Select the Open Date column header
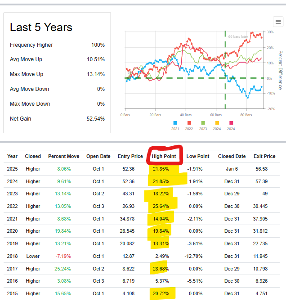The height and width of the screenshot is (302, 286). click(x=98, y=156)
